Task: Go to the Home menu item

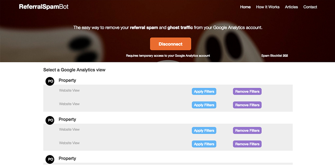Action: tap(245, 7)
